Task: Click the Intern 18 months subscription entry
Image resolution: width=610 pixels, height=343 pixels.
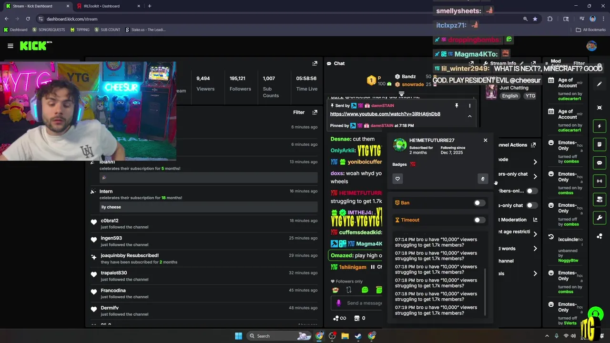Action: pos(203,199)
